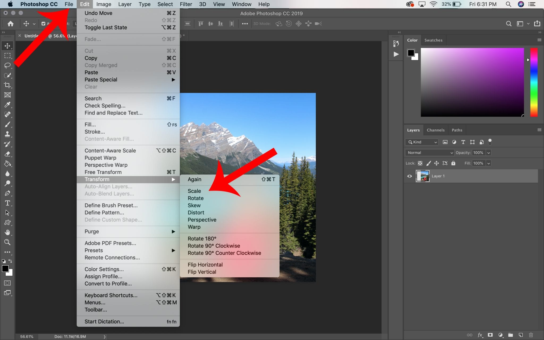Select the Eyedropper tool

click(x=7, y=105)
